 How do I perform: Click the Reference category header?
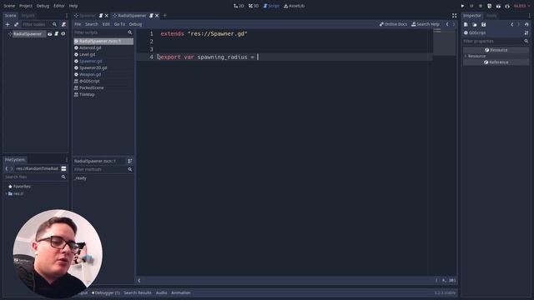(x=496, y=62)
